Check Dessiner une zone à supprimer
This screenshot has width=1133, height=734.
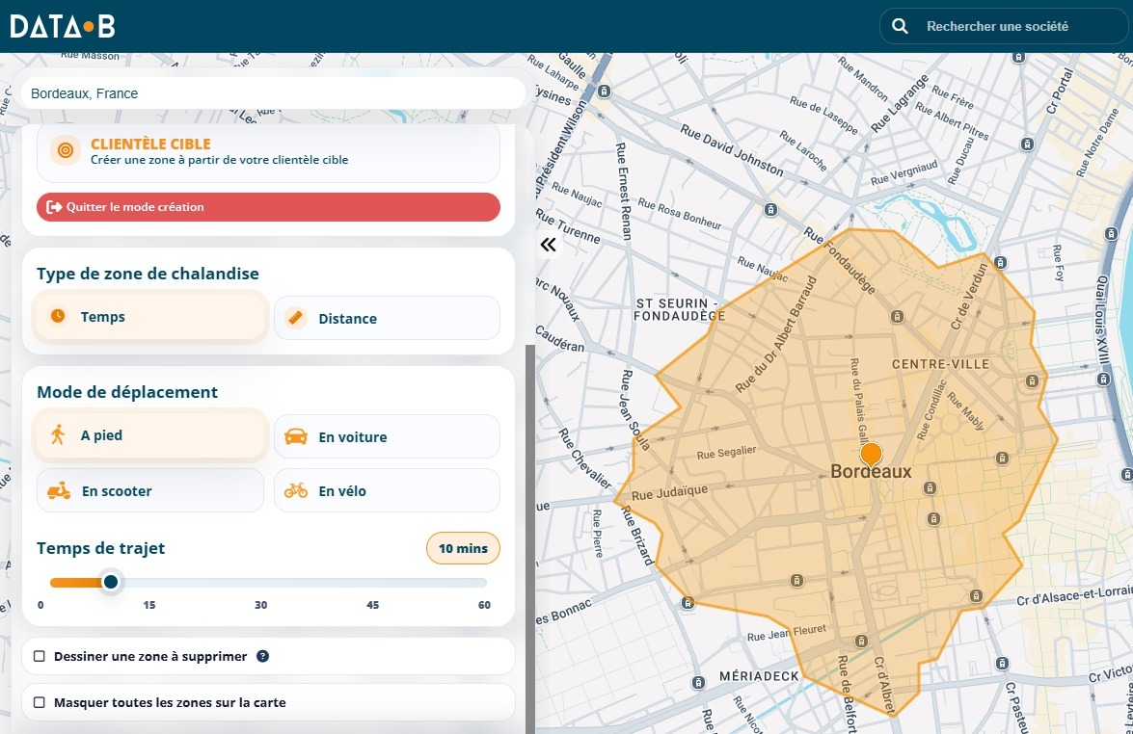pyautogui.click(x=40, y=656)
